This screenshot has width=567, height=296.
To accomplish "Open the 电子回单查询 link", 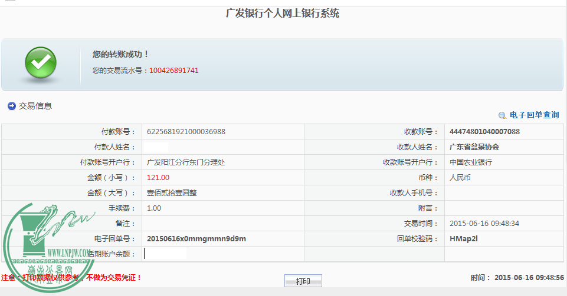I will click(534, 115).
